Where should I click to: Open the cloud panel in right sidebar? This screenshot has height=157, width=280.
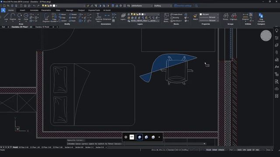[276, 89]
